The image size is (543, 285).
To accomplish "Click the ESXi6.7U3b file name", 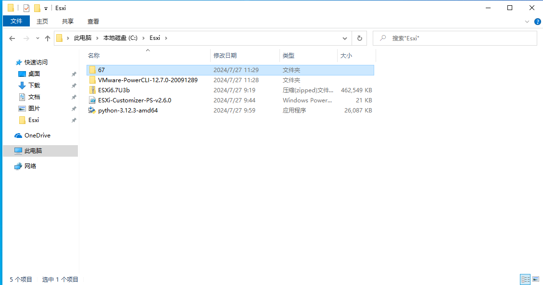I will (114, 90).
